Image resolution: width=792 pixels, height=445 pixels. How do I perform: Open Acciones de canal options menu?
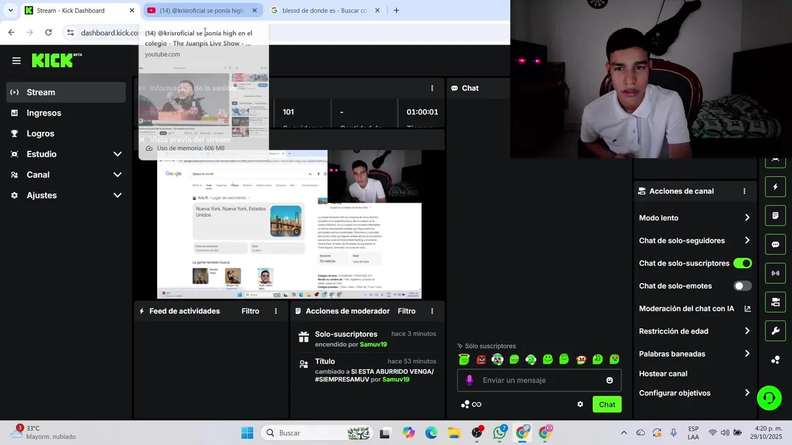744,191
